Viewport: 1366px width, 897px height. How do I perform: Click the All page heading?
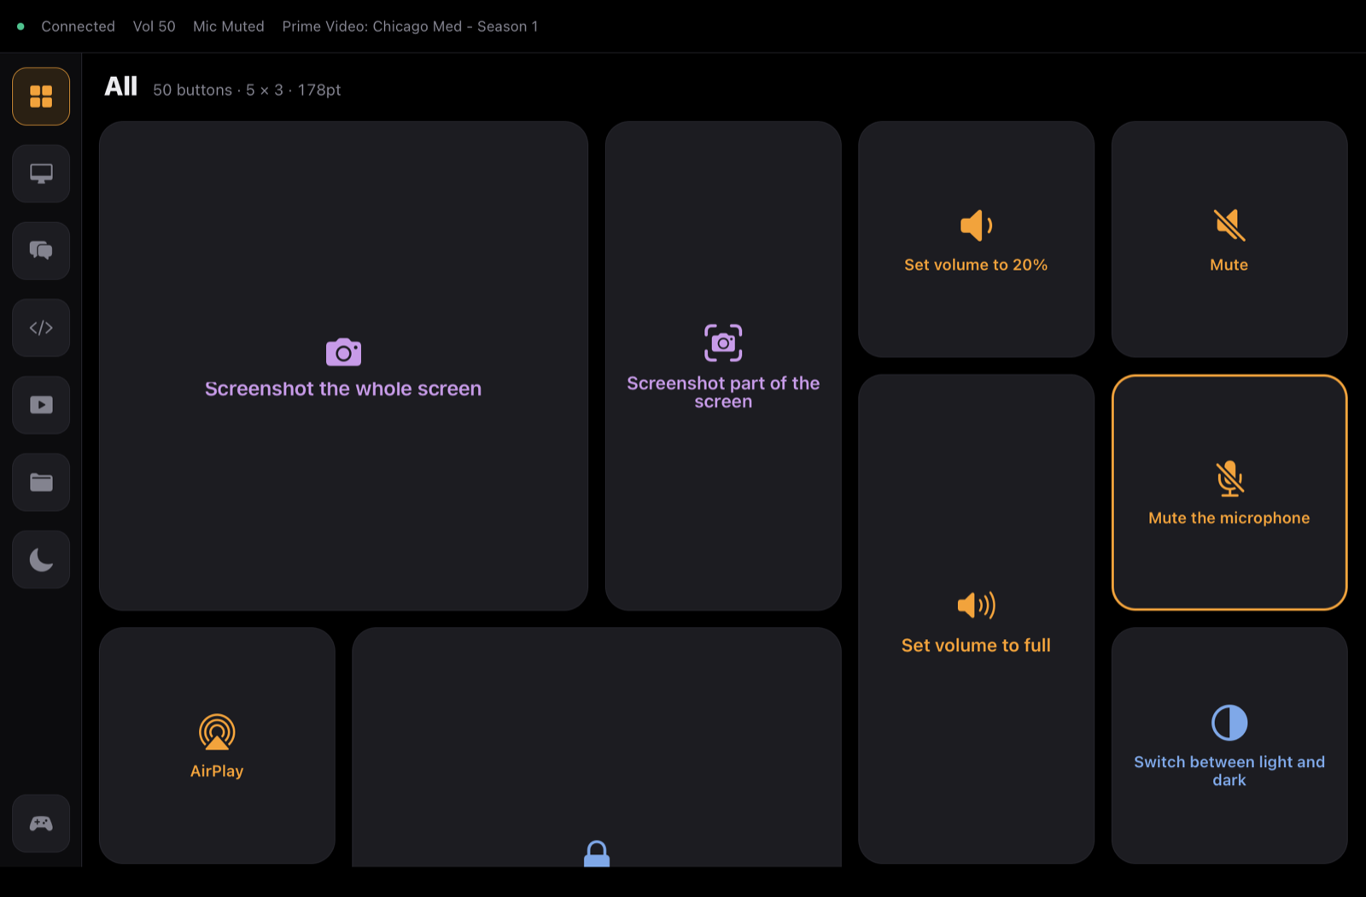click(120, 87)
